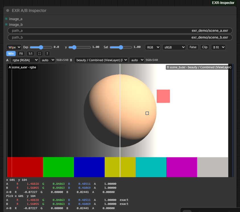This screenshot has height=212, width=240.
Task: Click the exposure value 0.0
Action: coord(56,47)
